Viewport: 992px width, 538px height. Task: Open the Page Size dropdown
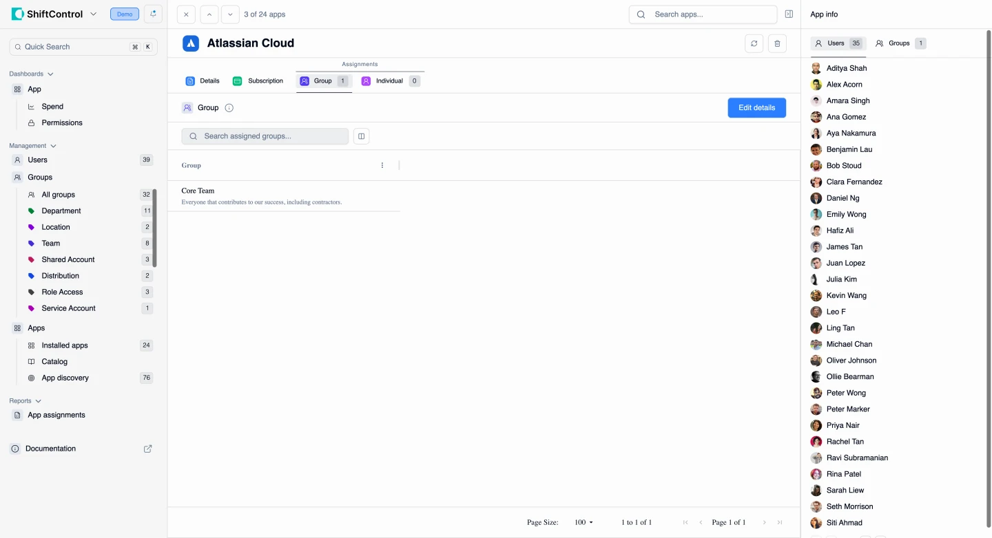[584, 522]
